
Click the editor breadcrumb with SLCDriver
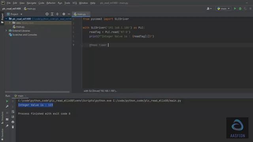[x=100, y=91]
